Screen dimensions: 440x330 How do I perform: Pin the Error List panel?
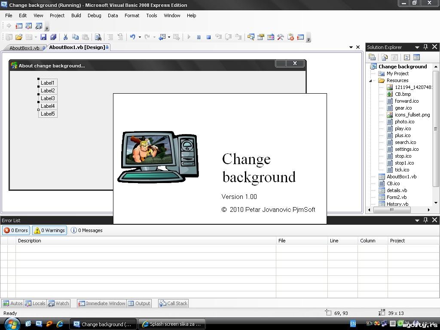click(426, 220)
